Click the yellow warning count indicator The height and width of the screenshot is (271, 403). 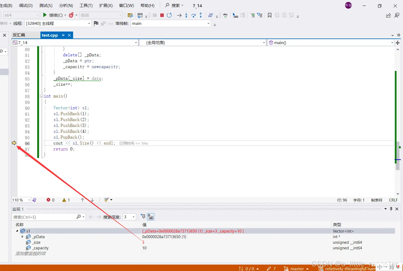coord(66,200)
